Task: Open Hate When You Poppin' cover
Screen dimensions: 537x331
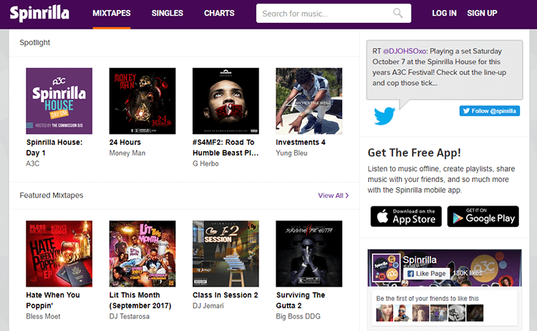Action: 59,254
